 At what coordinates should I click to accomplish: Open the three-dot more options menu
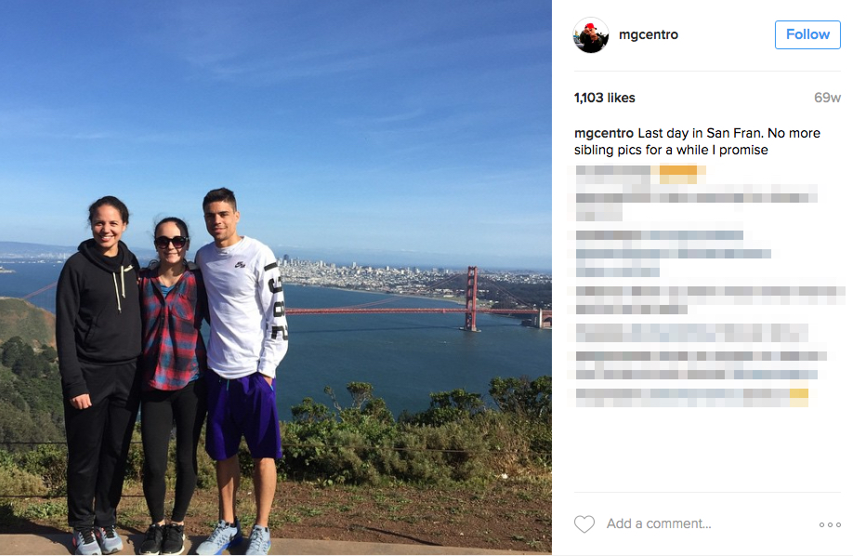[830, 524]
